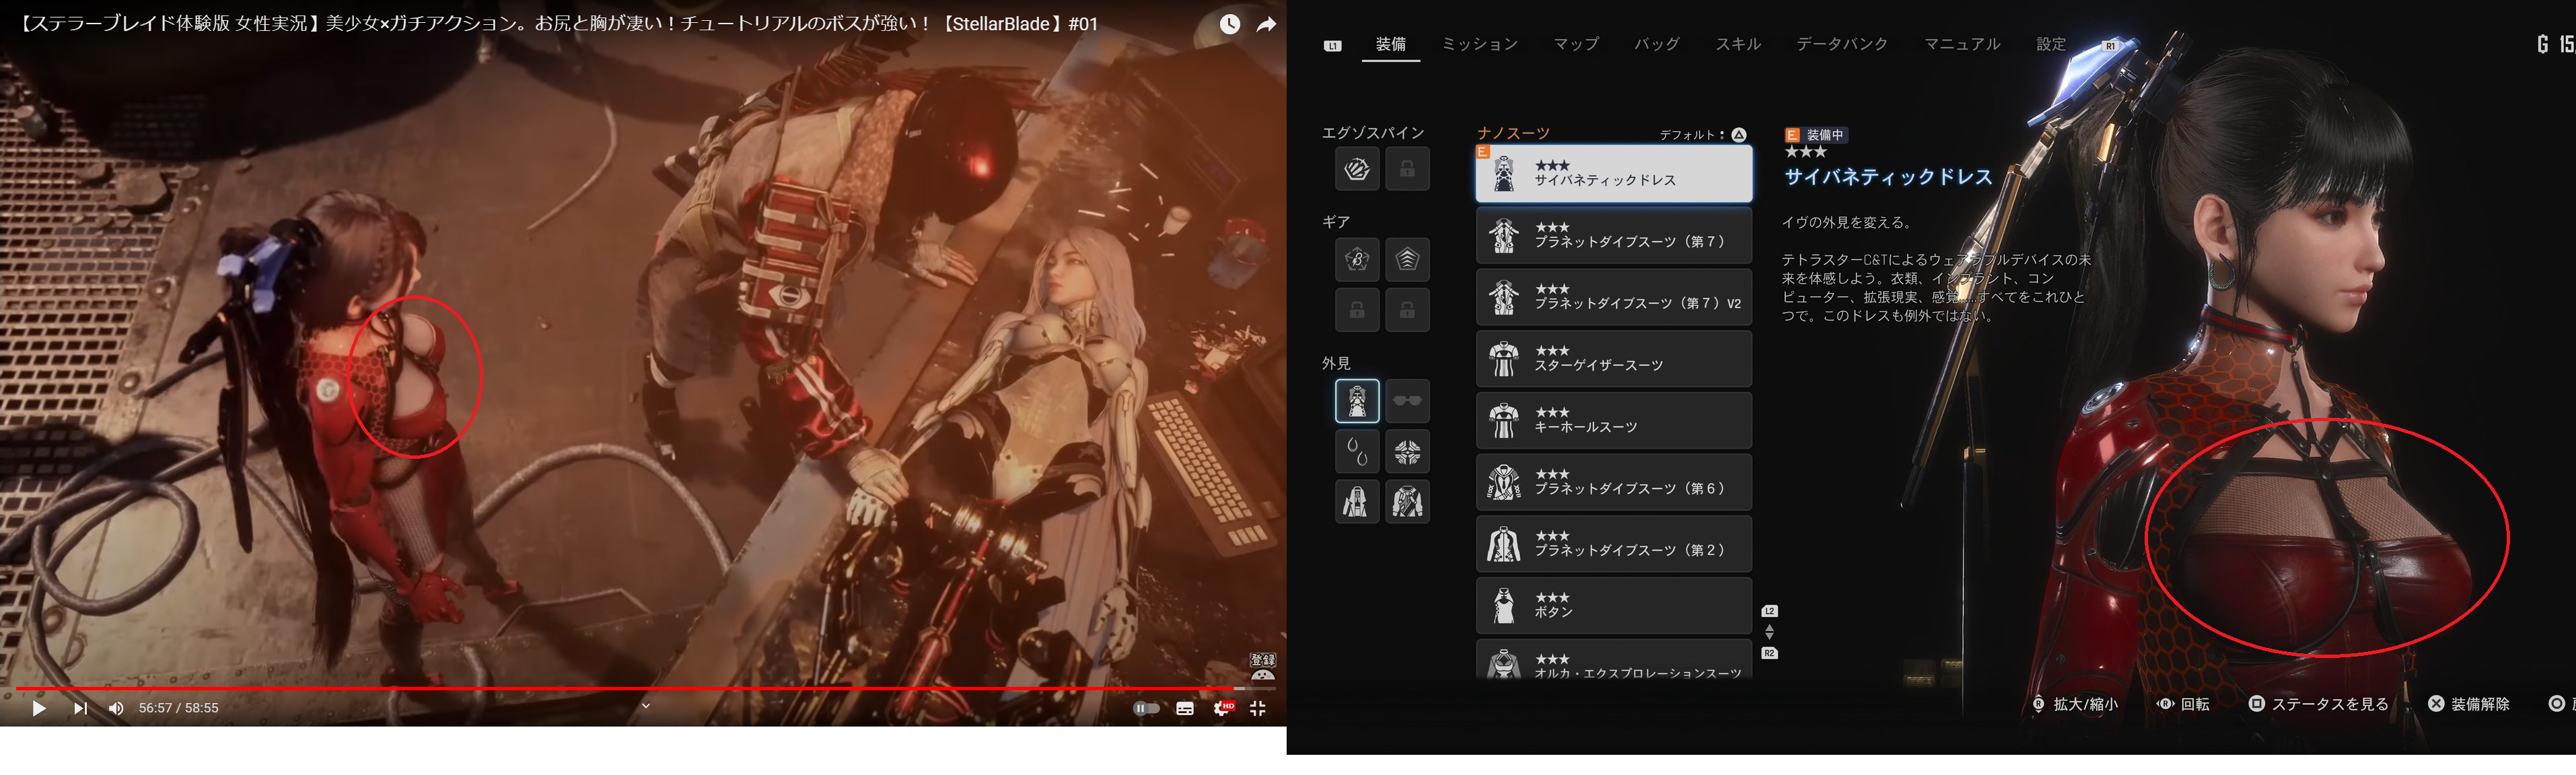Select the earrings appearance slot
Viewport: 2576px width, 775px height.
click(1357, 452)
